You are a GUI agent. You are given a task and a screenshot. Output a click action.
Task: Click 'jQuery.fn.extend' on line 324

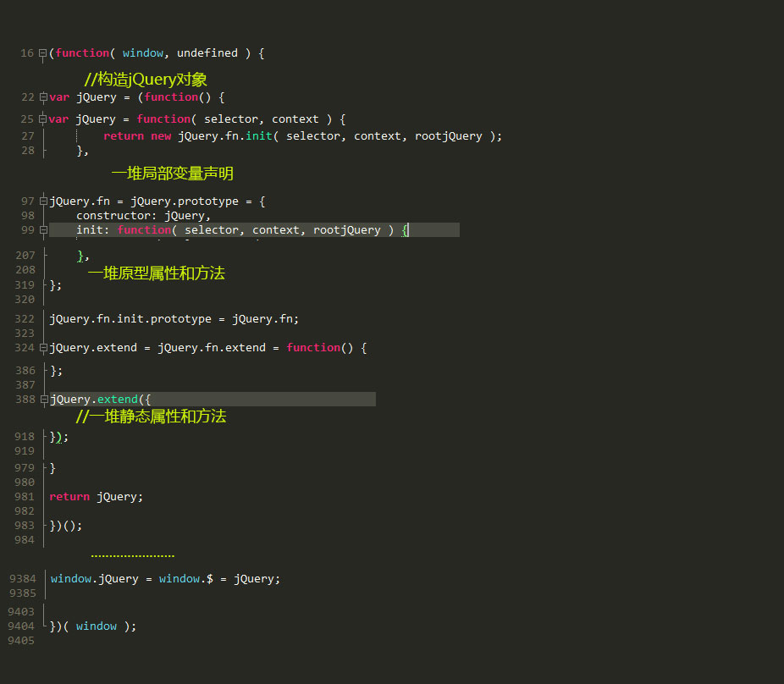(x=212, y=347)
